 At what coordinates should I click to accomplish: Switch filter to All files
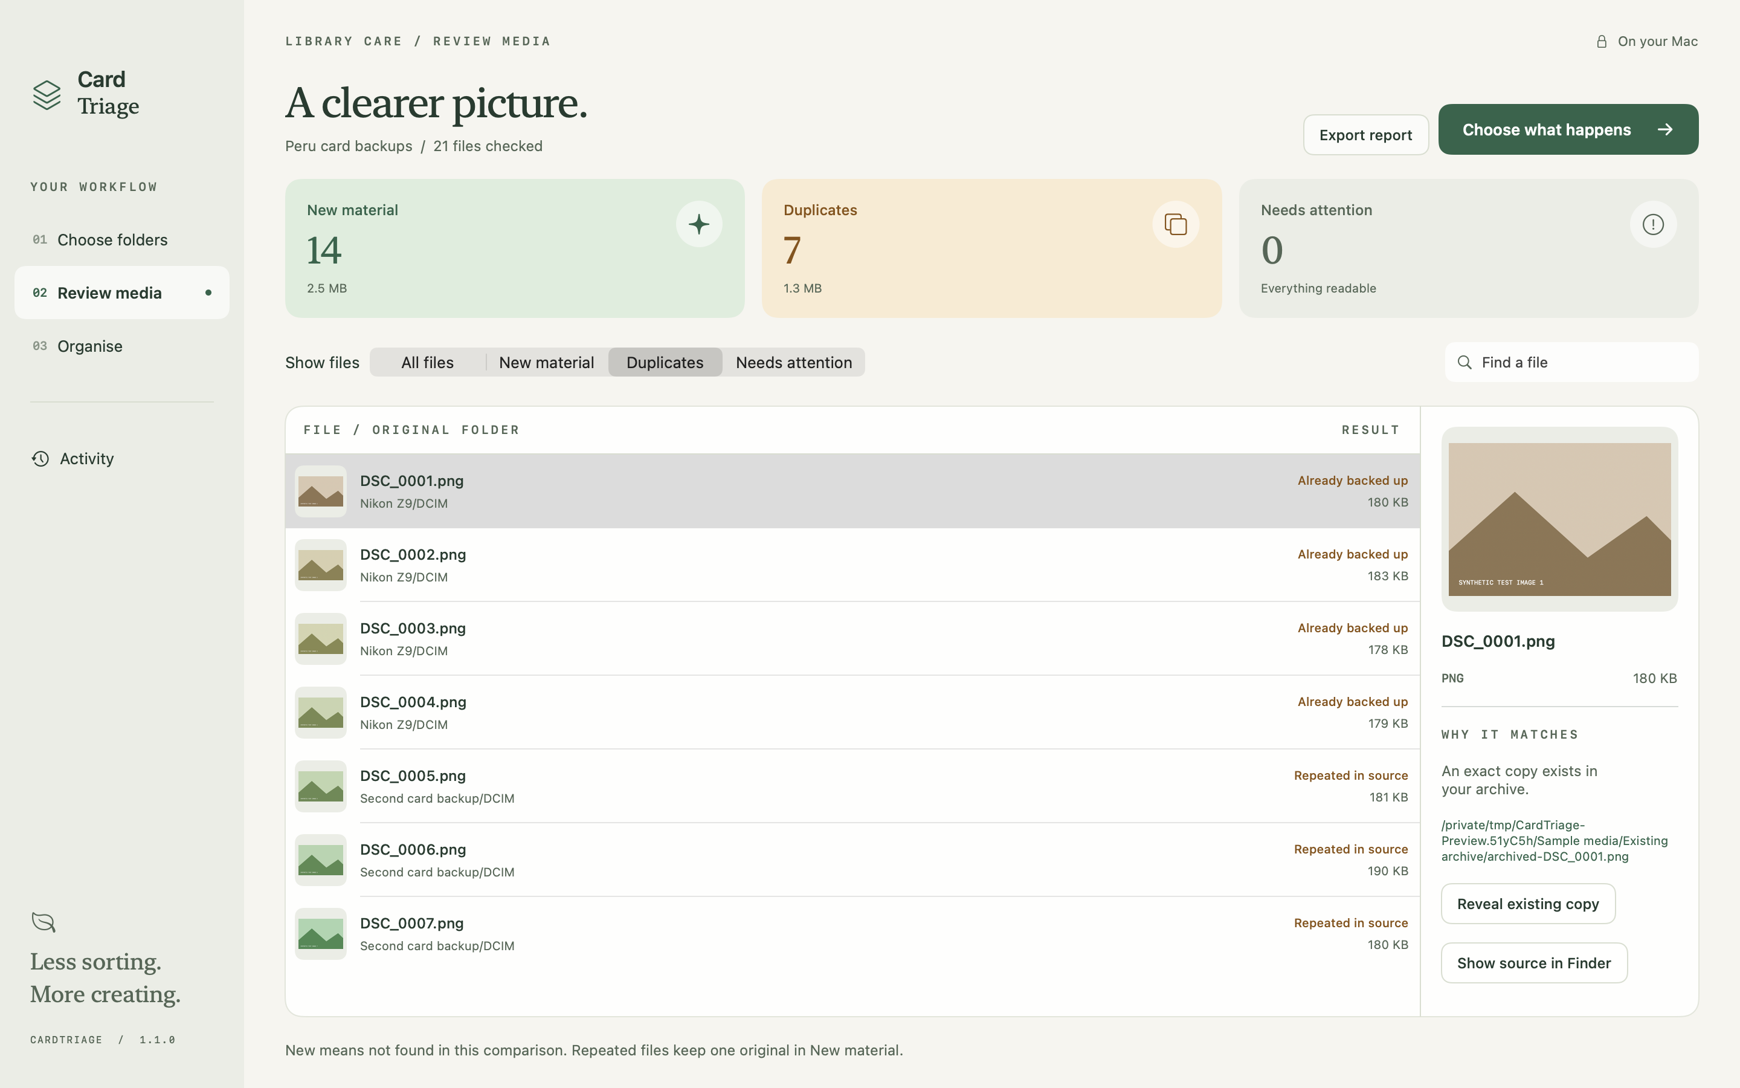coord(428,363)
